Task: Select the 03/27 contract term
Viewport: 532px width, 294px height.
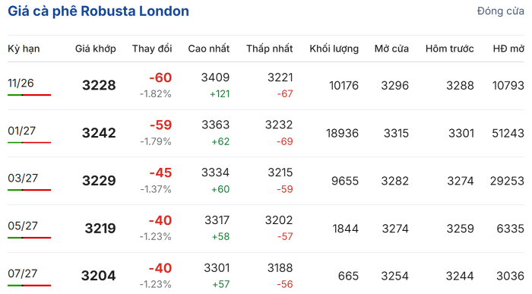Action: pyautogui.click(x=23, y=178)
